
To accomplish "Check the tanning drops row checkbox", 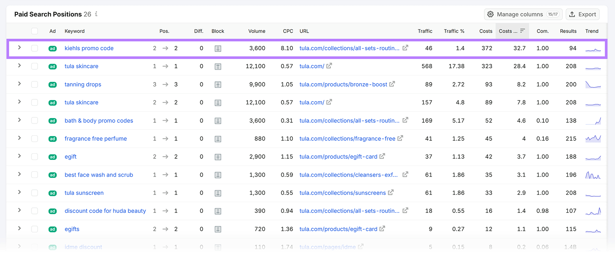I will click(35, 84).
